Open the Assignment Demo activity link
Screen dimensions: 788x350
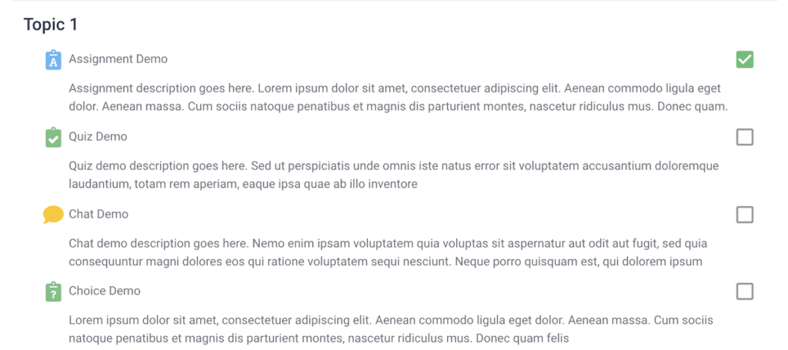[118, 59]
